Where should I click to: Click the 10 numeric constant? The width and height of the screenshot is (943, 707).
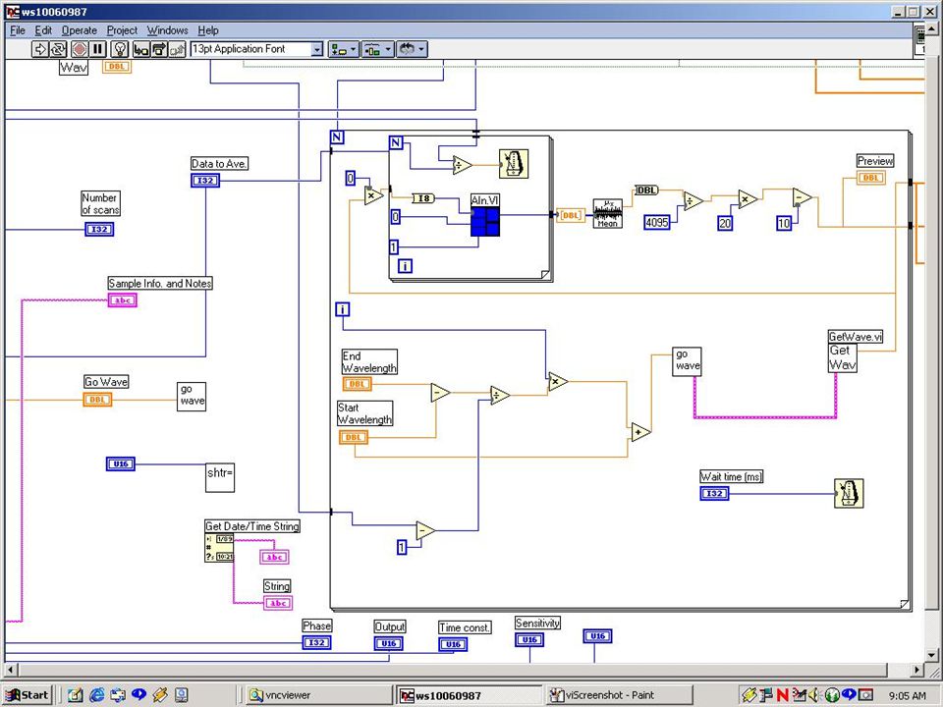pyautogui.click(x=784, y=223)
